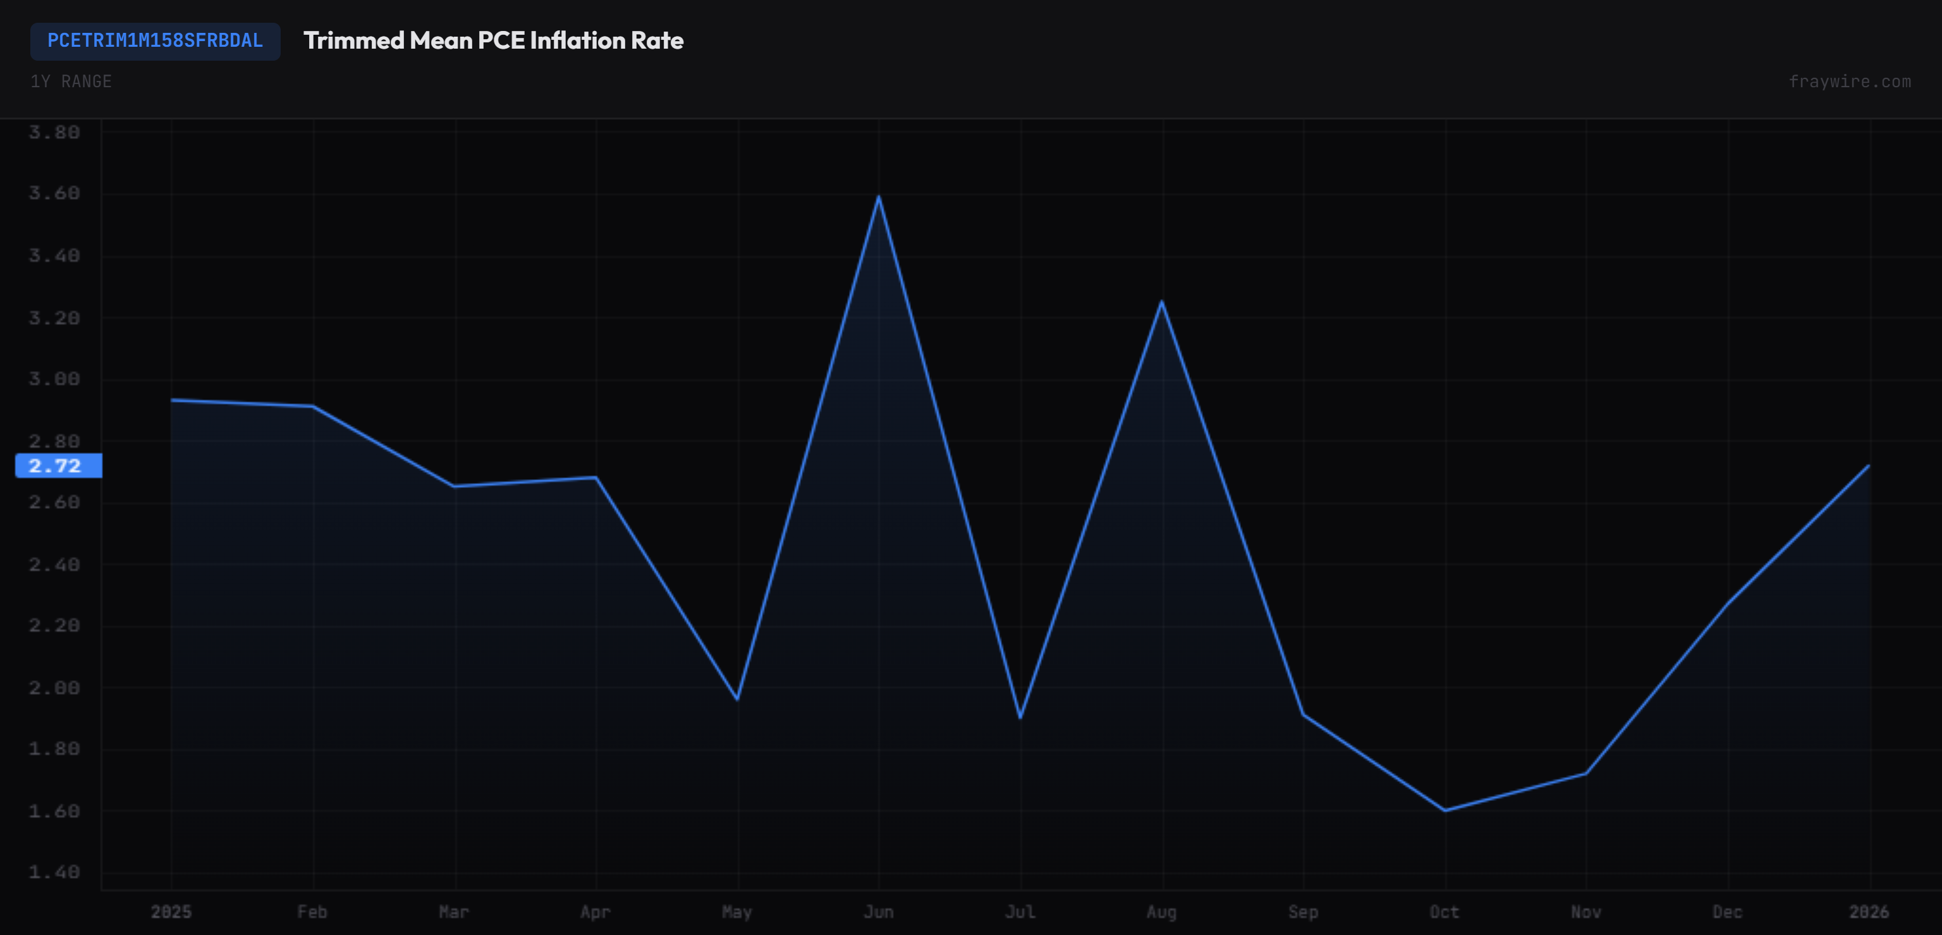Click the December data point on the line
The image size is (1942, 935).
click(x=1728, y=602)
